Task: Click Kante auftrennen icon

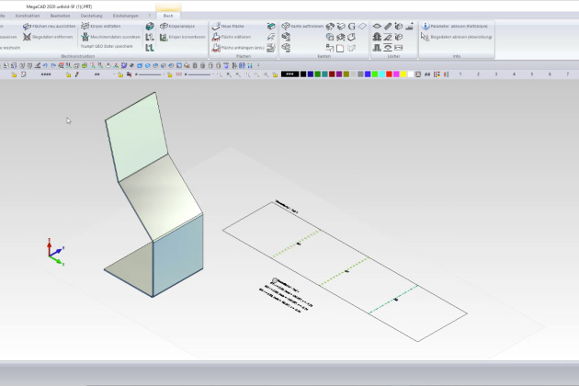Action: [286, 26]
